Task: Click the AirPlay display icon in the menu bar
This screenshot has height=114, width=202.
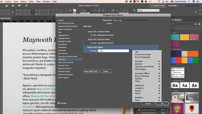Action: coord(163,2)
